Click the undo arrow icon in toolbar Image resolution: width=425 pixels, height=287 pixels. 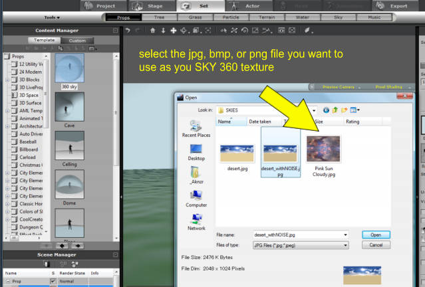(x=126, y=31)
